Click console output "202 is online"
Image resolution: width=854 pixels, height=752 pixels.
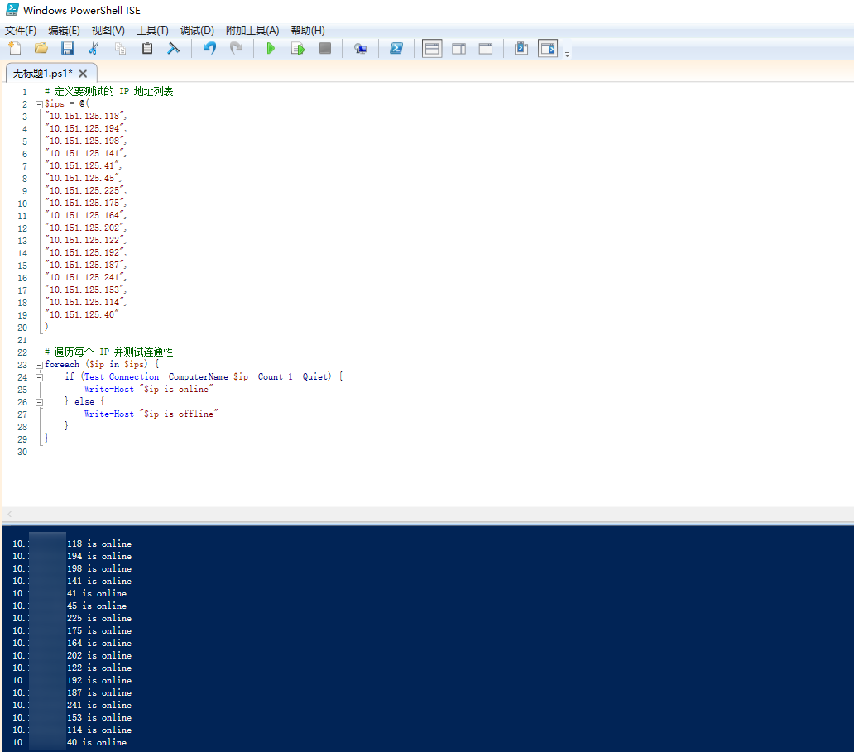click(99, 655)
